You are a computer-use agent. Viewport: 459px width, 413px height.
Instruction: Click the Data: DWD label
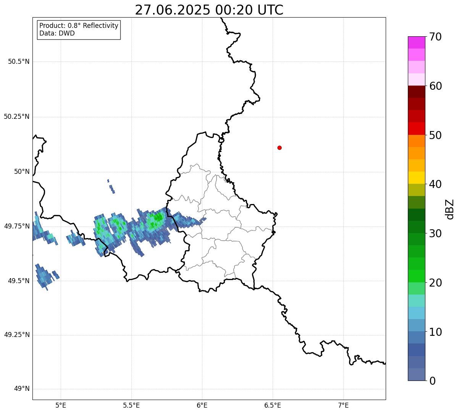click(x=57, y=33)
